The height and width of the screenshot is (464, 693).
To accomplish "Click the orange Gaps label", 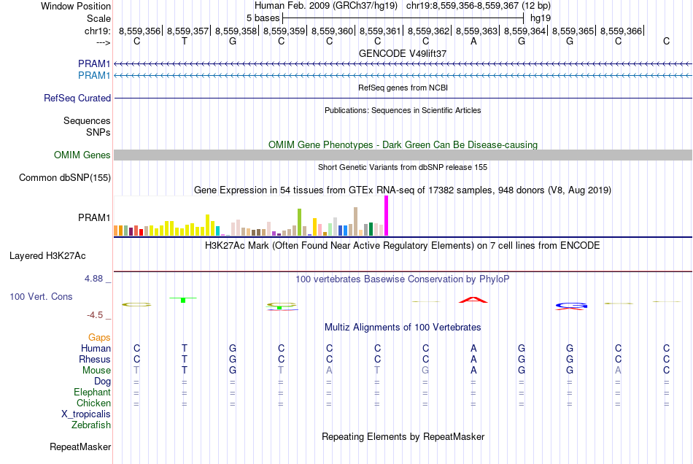I will (x=99, y=337).
